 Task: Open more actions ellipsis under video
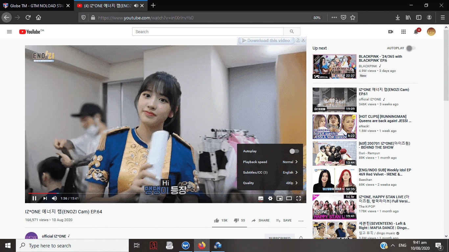click(x=301, y=221)
